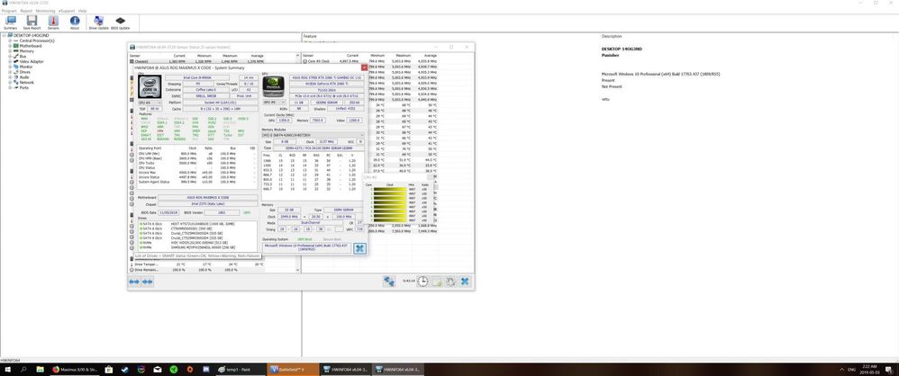This screenshot has height=376, width=899.
Task: Click the About info icon
Action: coord(75,22)
